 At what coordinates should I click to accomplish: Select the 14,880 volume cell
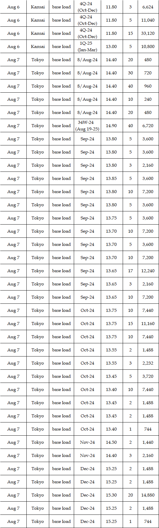148,495
